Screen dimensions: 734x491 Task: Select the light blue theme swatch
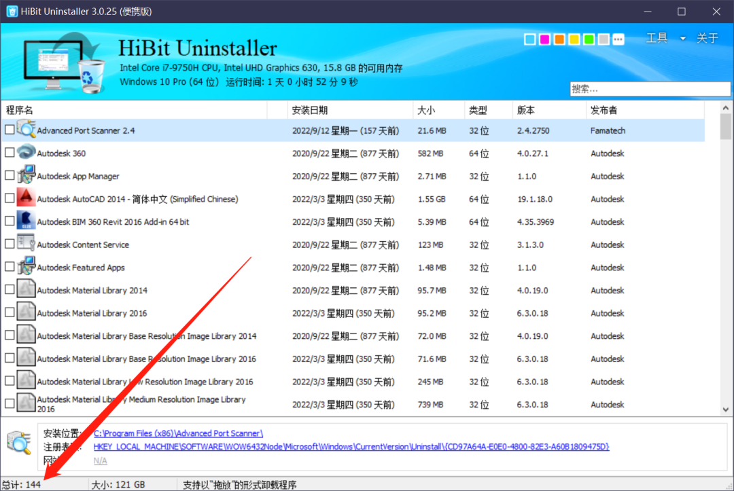click(x=529, y=39)
